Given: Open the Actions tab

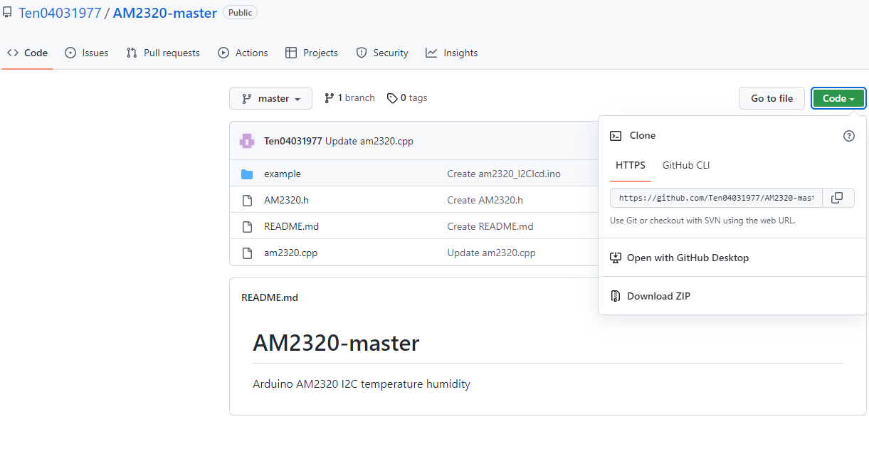Looking at the screenshot, I should pos(243,53).
